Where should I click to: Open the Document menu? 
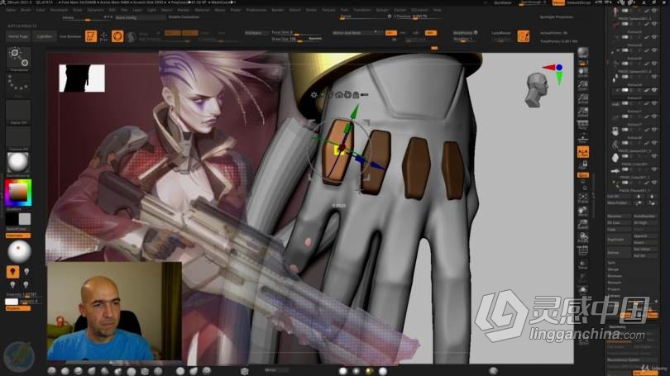coord(59,10)
